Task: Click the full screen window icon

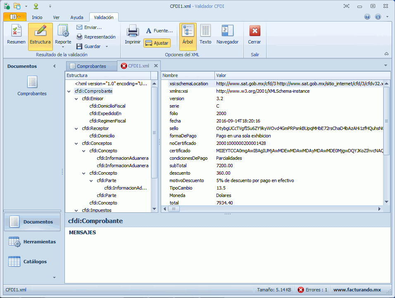Action: 347,6
